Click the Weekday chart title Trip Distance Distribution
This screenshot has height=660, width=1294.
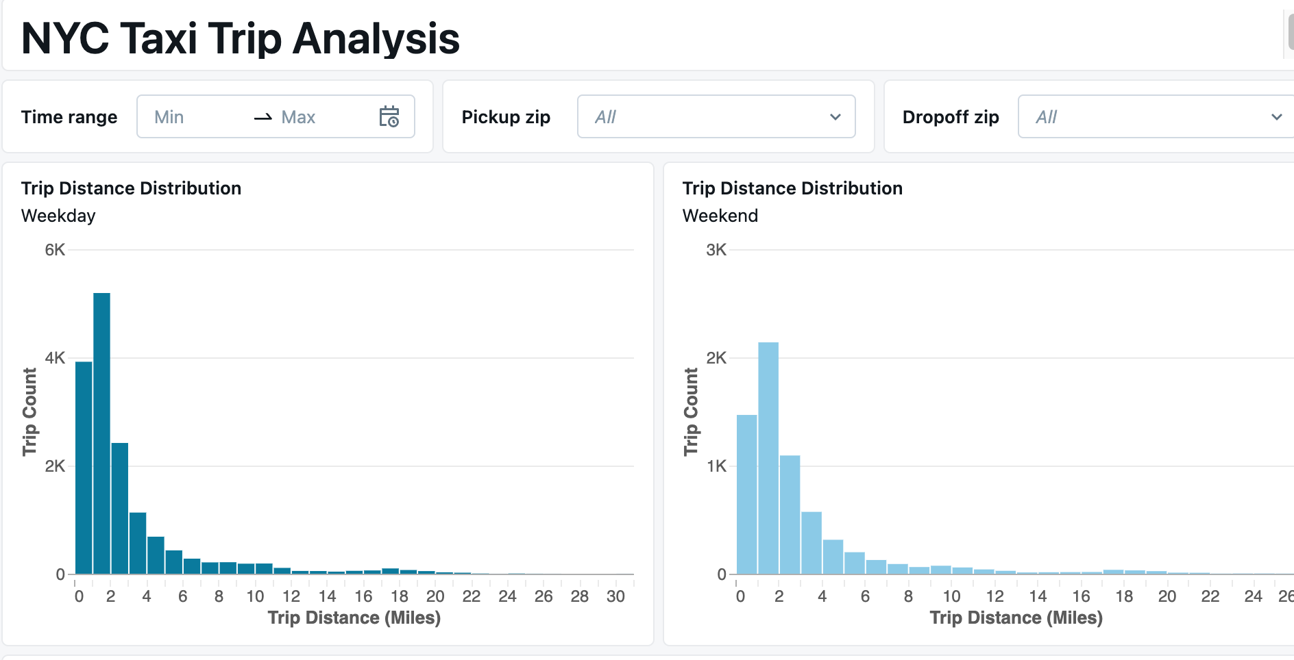click(x=131, y=188)
